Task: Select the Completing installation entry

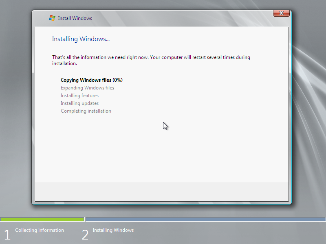Action: (x=86, y=111)
